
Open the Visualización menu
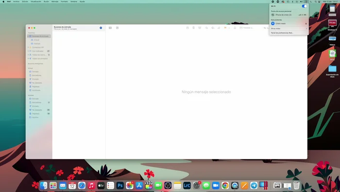[36, 1]
